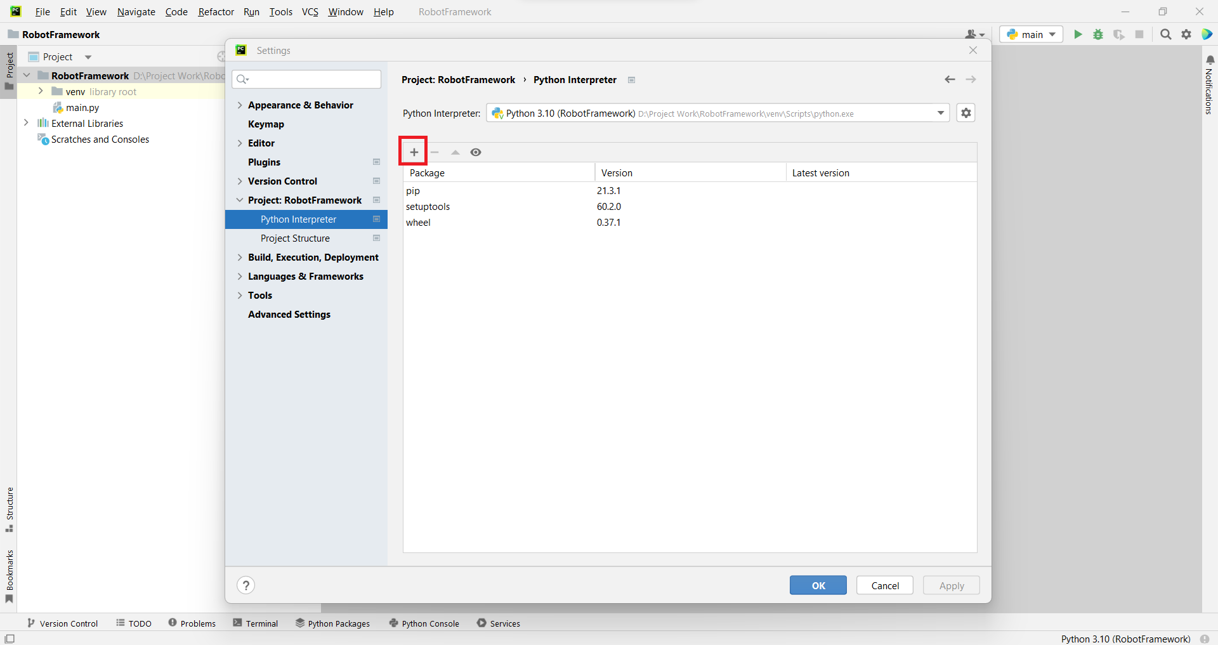Click the settings search input field
Viewport: 1218px width, 645px height.
pyautogui.click(x=306, y=79)
